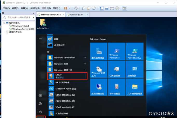Image resolution: width=177 pixels, height=118 pixels.
Task: Click the console view toolbar icon
Action: [x=125, y=8]
